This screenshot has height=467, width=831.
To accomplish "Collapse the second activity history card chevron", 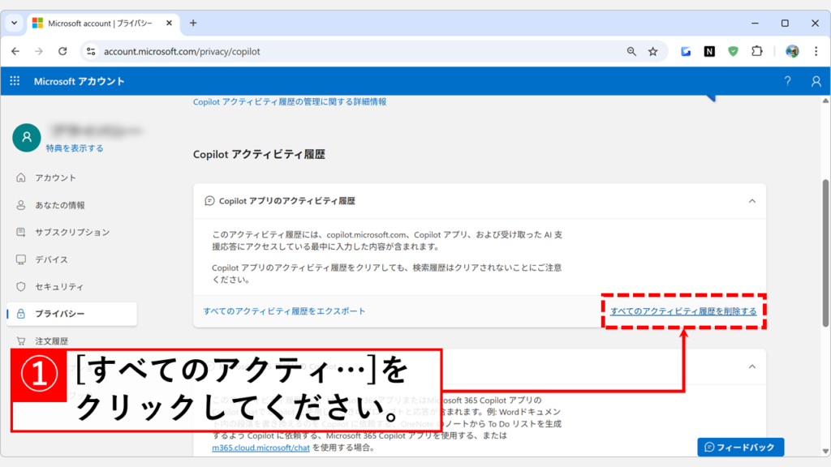I will (x=751, y=366).
